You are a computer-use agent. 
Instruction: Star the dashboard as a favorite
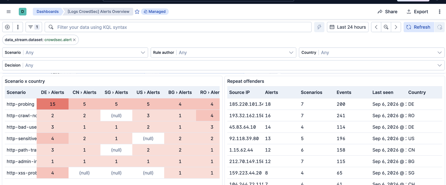(137, 12)
